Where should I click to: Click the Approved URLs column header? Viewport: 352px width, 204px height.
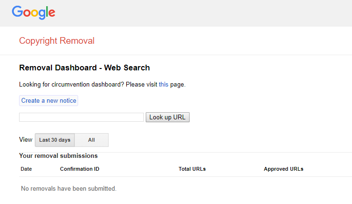tap(283, 169)
